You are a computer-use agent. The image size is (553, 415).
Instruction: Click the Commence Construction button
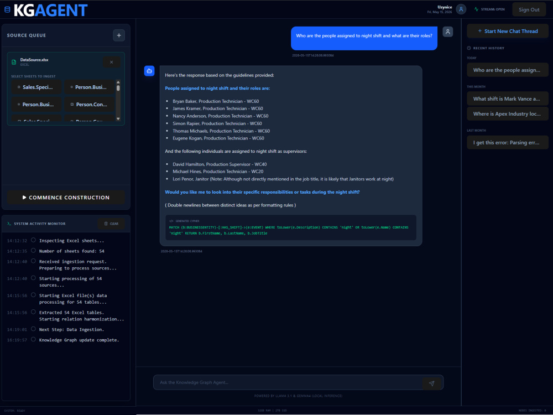pos(66,198)
